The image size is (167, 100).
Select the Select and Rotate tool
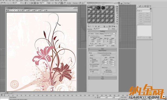[38, 3]
